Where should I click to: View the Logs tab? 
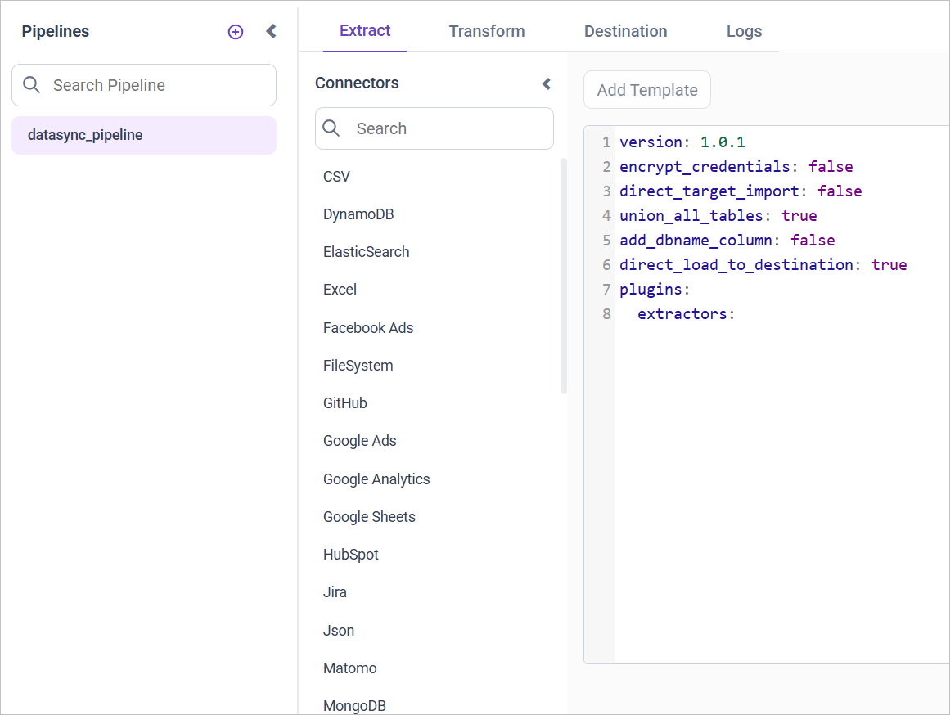(744, 31)
